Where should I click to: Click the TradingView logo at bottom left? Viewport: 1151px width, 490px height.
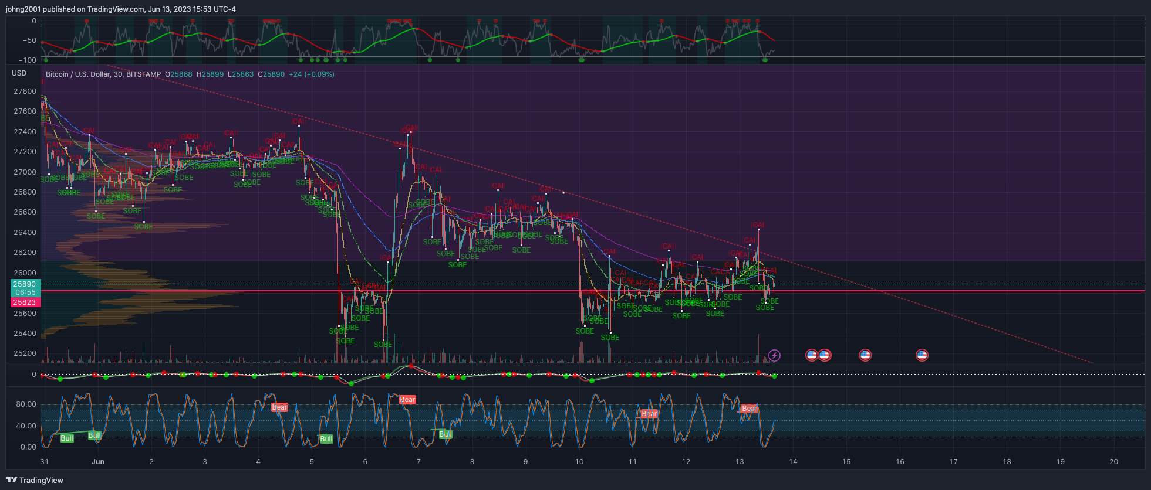click(35, 480)
